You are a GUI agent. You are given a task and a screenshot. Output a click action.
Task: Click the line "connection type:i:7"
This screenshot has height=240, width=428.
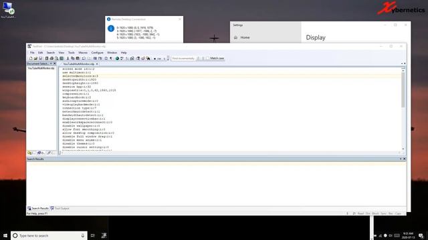(80, 108)
